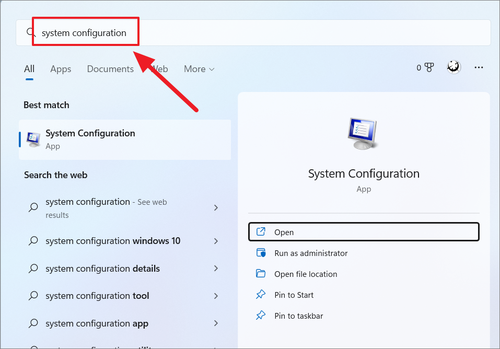
Task: Expand the 'system configuration windows 10' suggestion arrow
Action: click(x=216, y=241)
